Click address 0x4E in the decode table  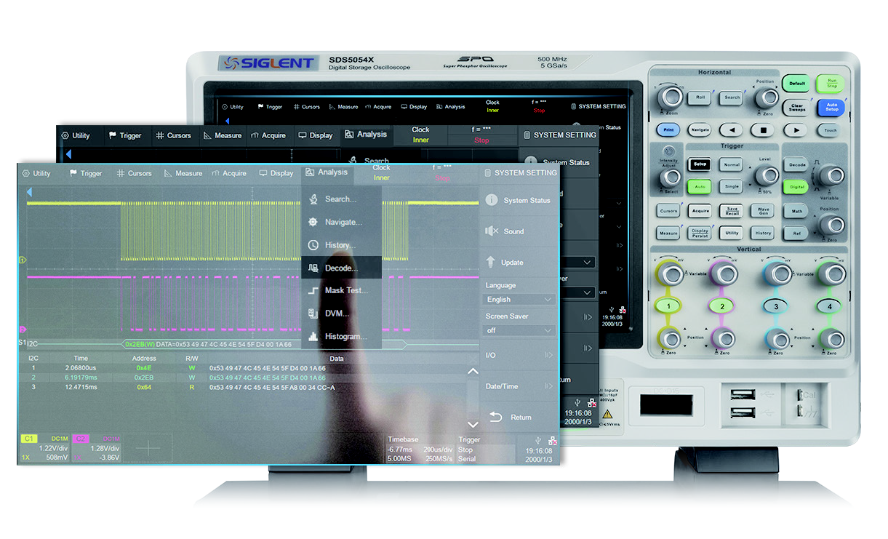[144, 368]
